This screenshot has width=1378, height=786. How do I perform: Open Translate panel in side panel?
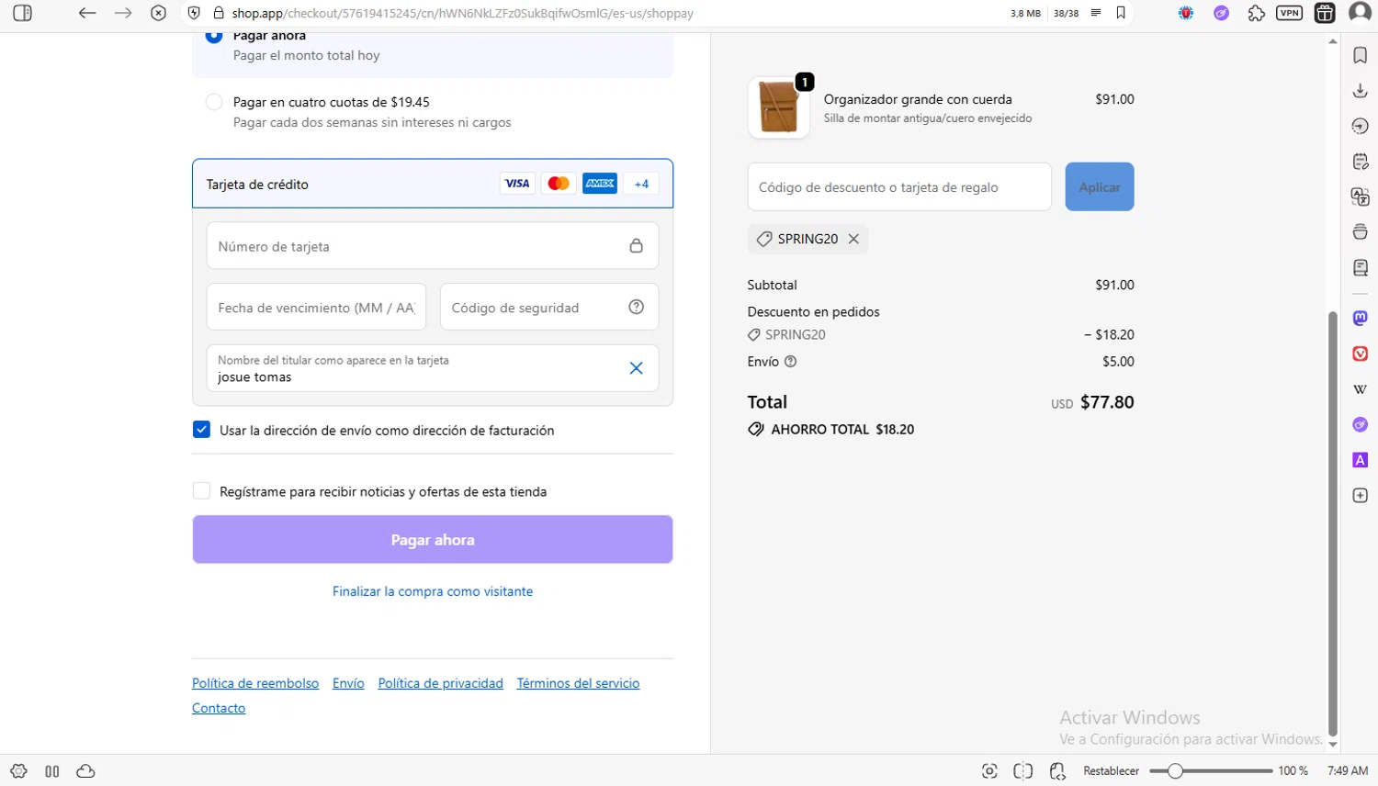click(x=1361, y=196)
